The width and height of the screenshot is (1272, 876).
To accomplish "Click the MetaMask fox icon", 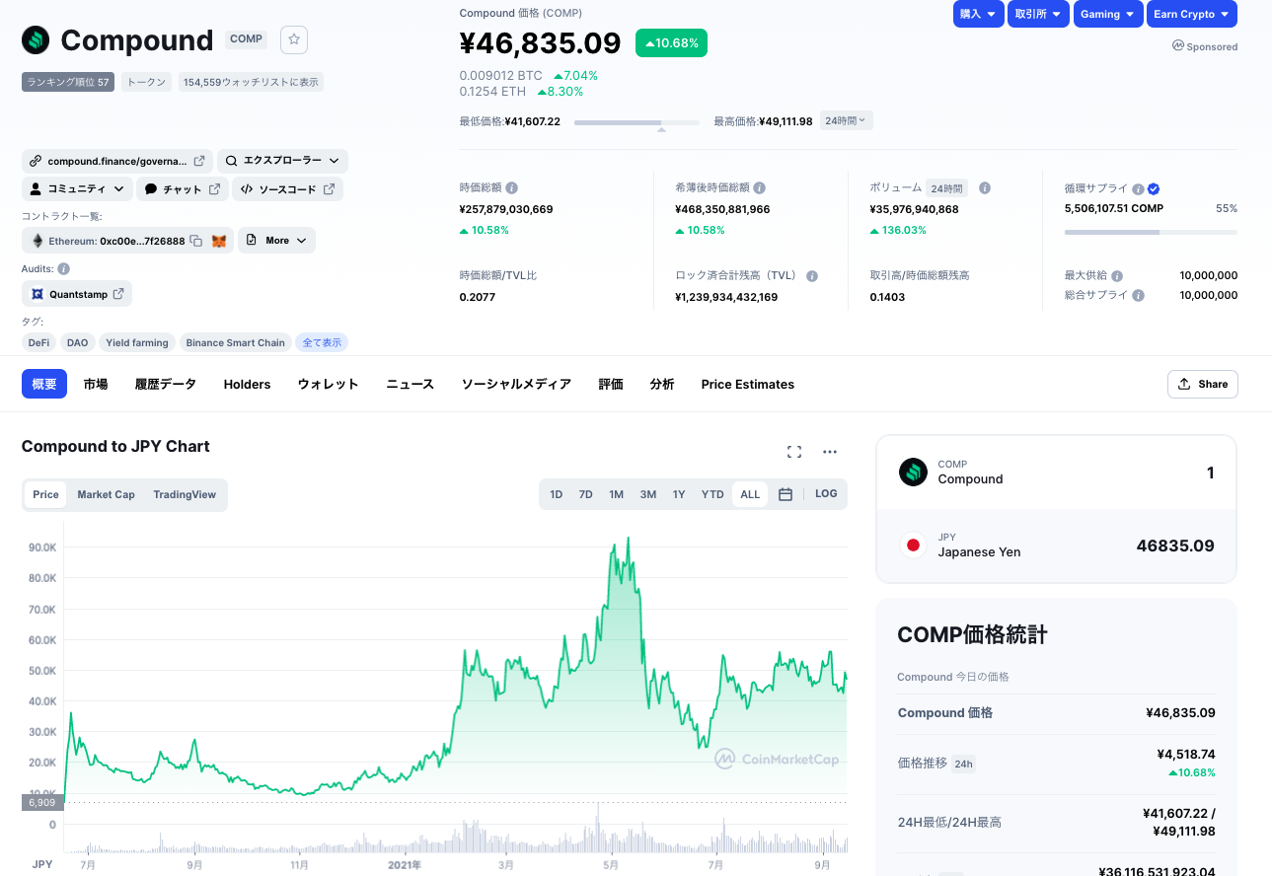I will [219, 241].
